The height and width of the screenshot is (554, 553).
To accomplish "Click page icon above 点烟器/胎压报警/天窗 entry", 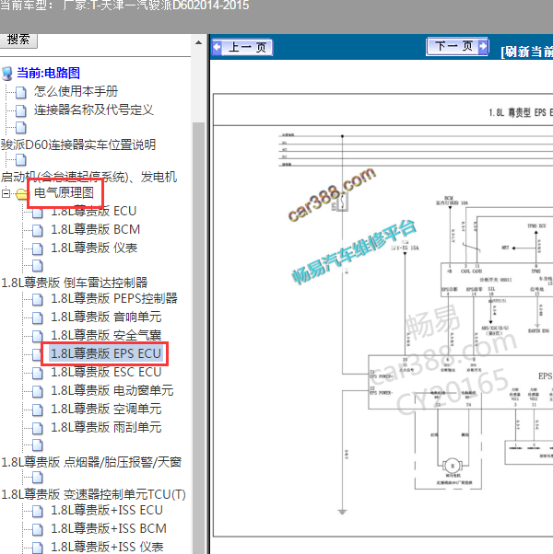I will pyautogui.click(x=38, y=445).
